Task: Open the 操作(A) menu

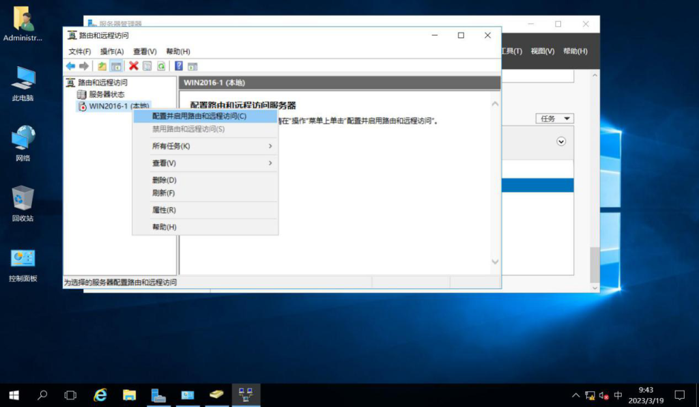Action: tap(112, 51)
